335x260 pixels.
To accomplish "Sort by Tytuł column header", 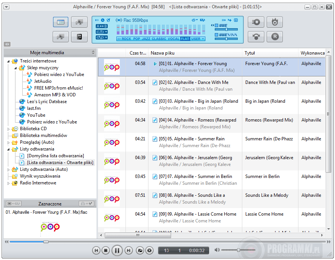I will [x=270, y=53].
